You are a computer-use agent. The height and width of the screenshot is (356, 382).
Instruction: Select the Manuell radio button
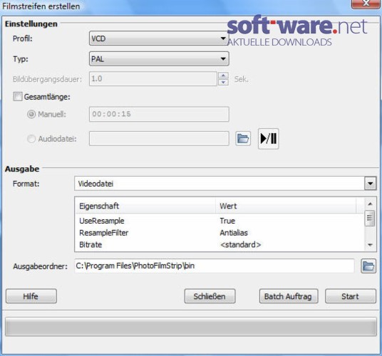pos(31,114)
